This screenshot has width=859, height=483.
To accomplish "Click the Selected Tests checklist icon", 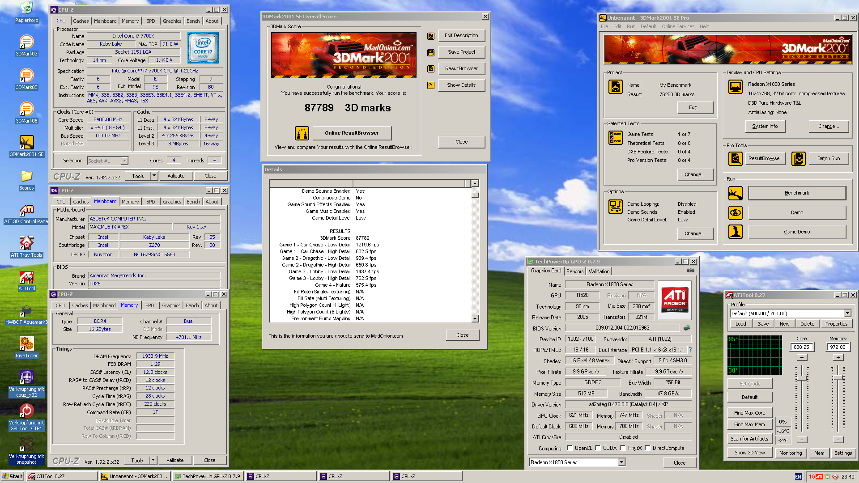I will coord(616,138).
